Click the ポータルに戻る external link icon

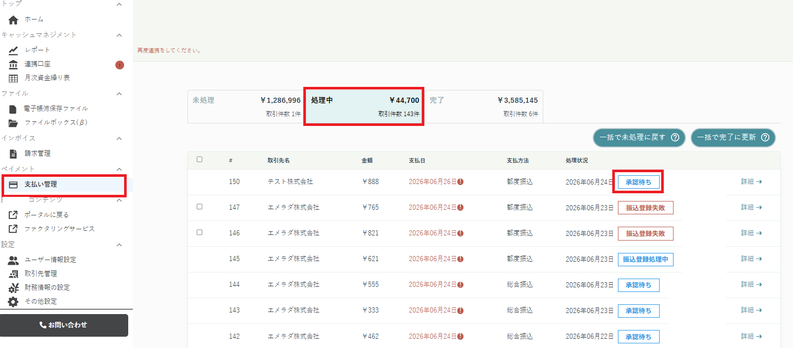click(13, 215)
